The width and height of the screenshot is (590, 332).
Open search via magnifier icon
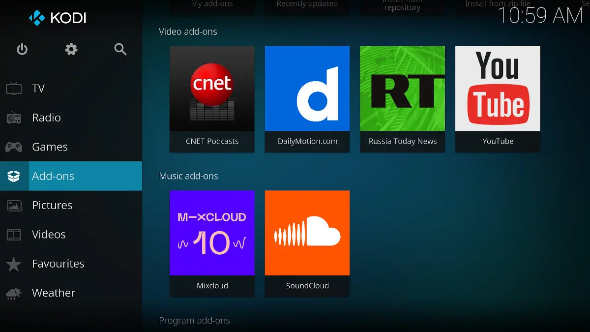(x=120, y=49)
